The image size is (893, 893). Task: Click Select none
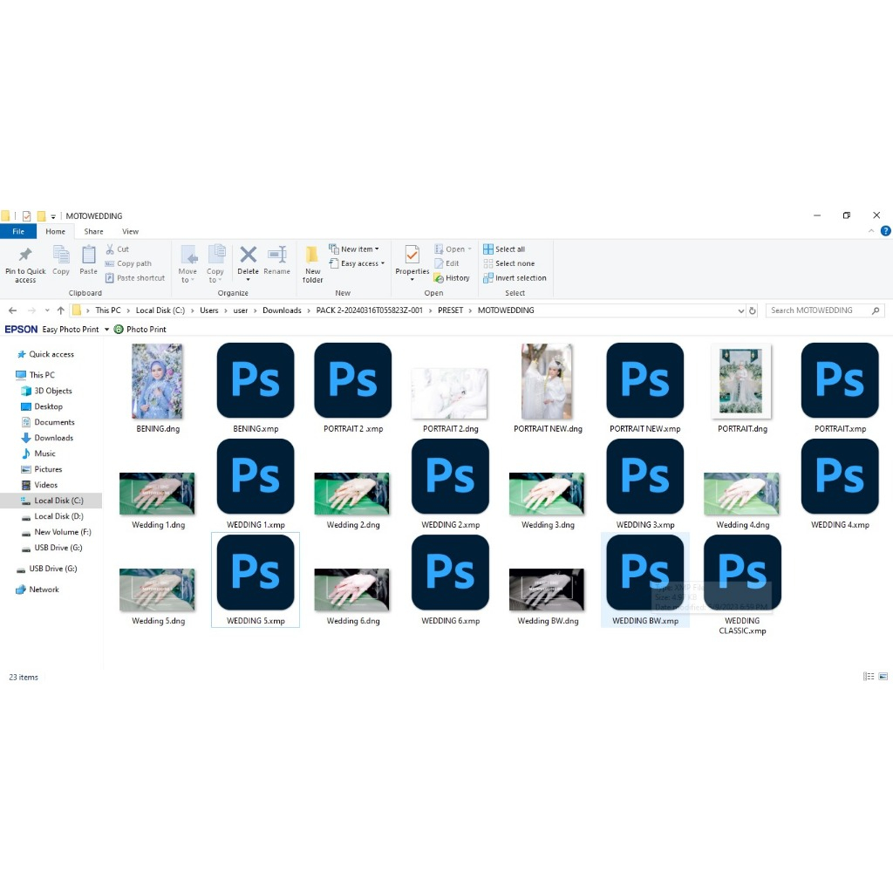(509, 263)
